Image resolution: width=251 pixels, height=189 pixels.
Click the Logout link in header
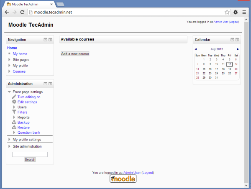234,22
